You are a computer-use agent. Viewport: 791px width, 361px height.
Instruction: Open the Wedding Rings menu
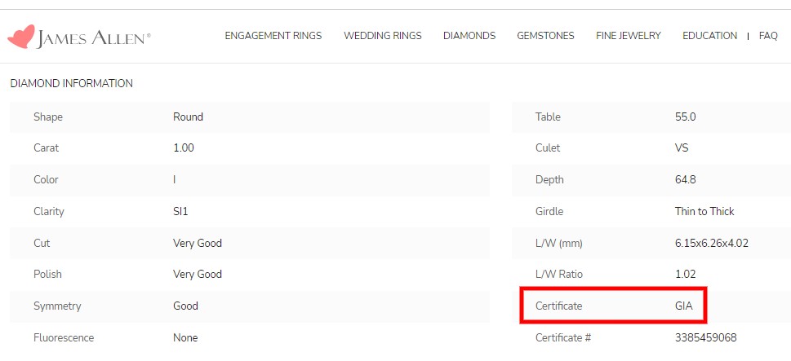382,36
